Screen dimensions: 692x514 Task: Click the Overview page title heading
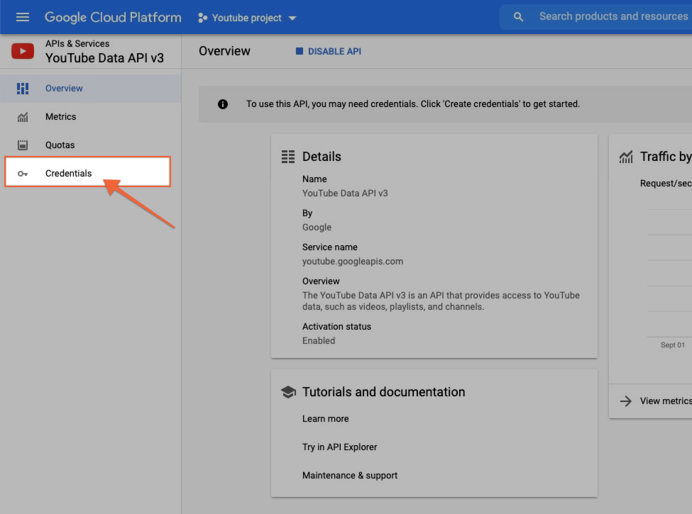[225, 51]
